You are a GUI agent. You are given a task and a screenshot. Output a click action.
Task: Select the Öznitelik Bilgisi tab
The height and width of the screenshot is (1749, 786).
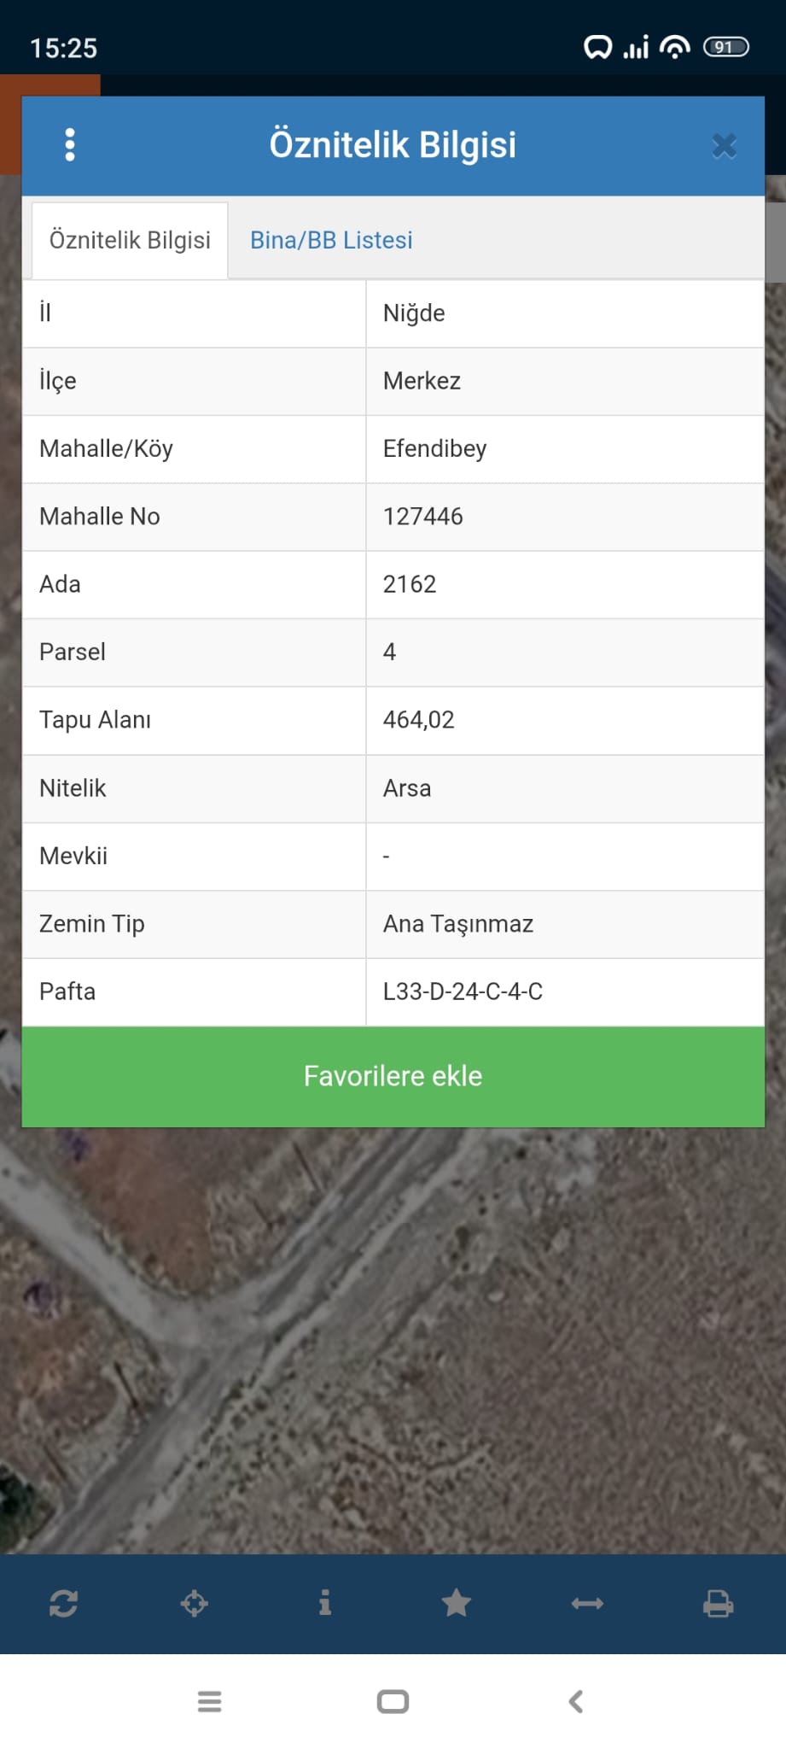coord(130,240)
